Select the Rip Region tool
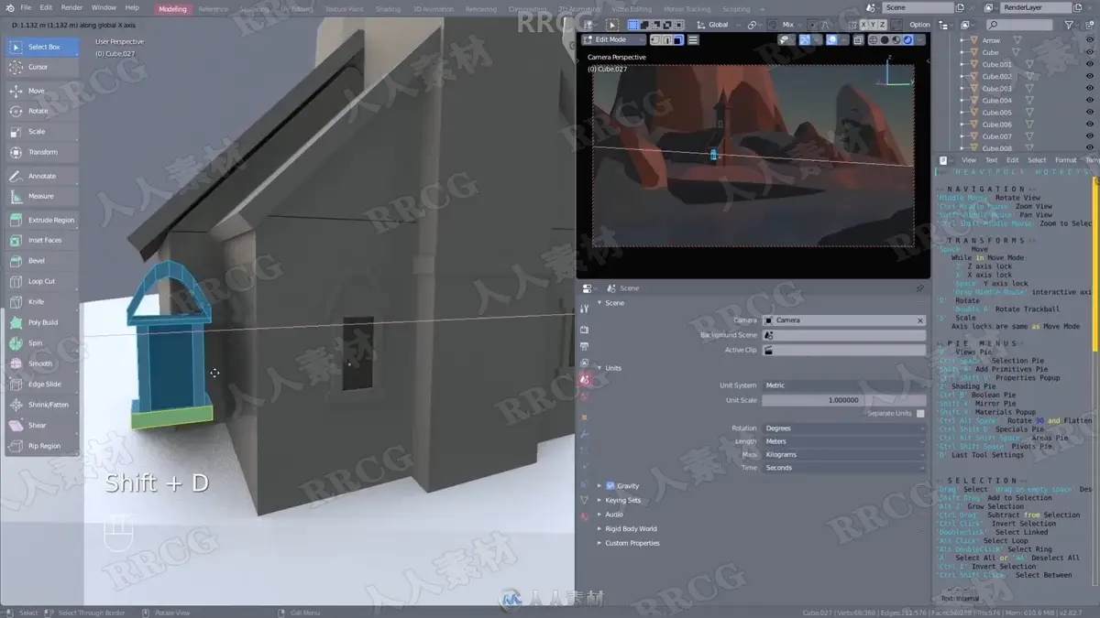 [x=42, y=446]
